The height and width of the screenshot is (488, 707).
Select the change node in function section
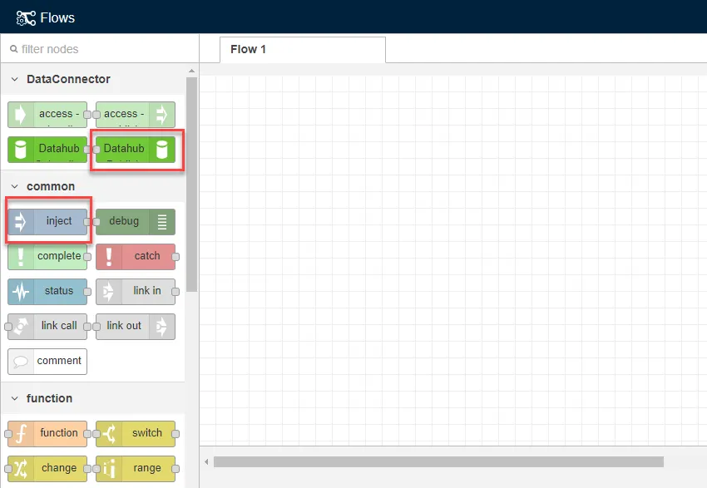(47, 468)
